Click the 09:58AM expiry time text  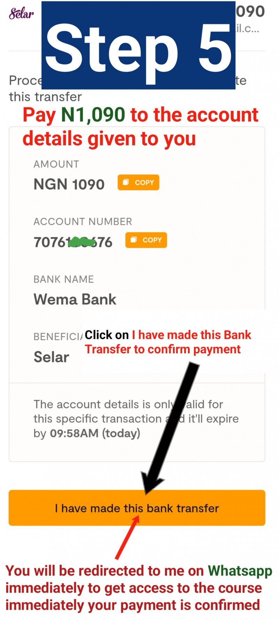coord(74,433)
